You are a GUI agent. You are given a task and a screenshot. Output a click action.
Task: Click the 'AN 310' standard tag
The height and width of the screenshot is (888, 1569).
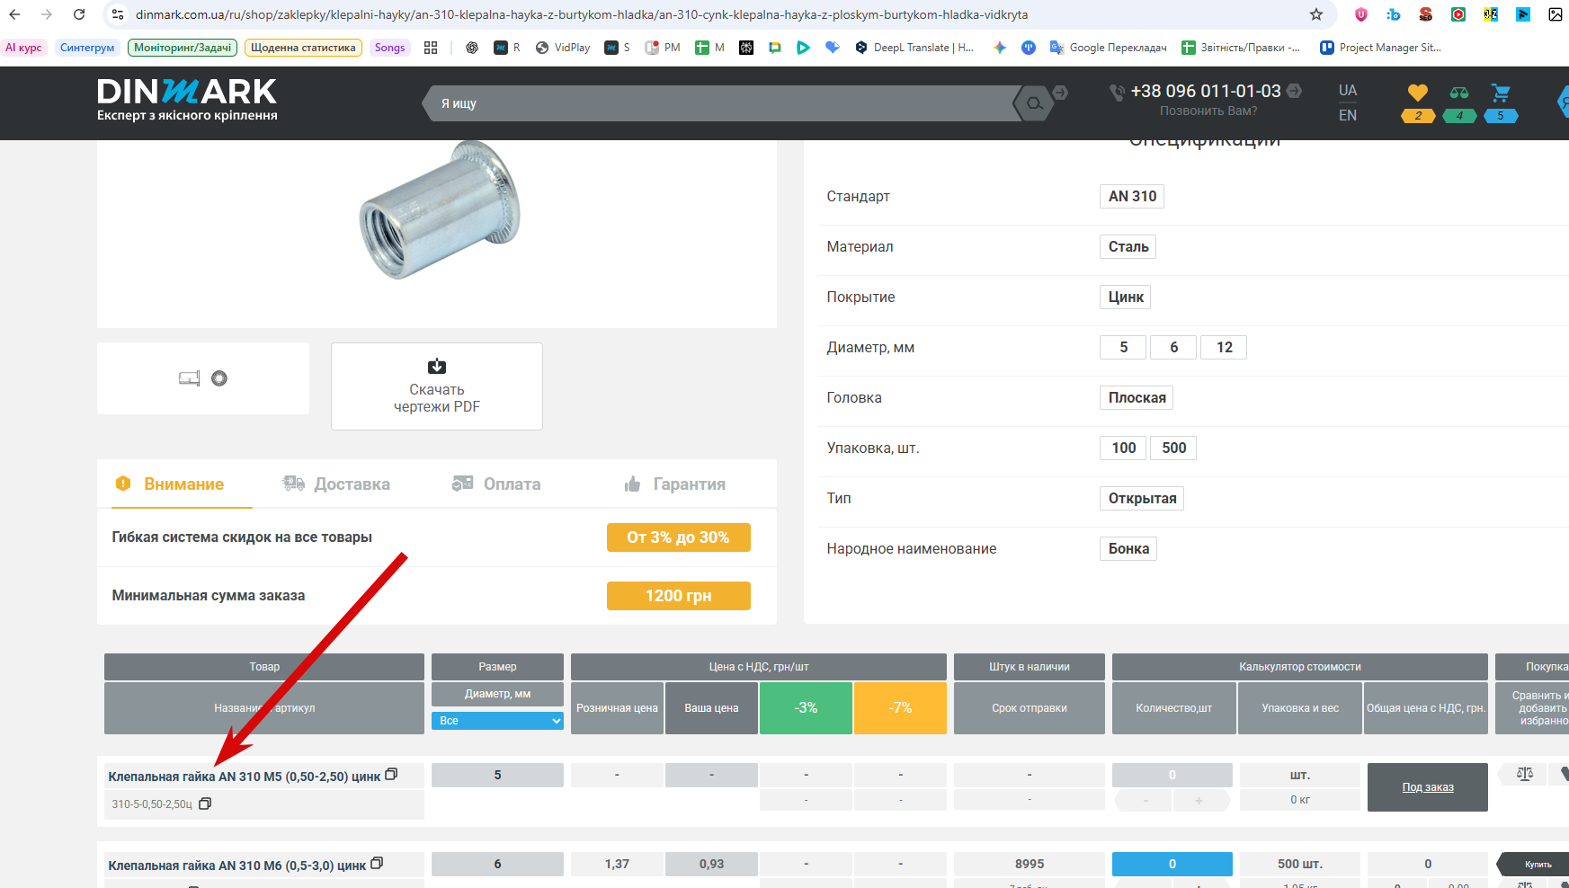(x=1132, y=197)
